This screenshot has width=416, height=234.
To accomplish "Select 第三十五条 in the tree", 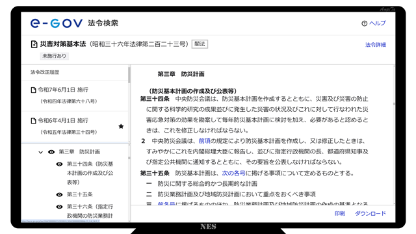I will tap(79, 194).
